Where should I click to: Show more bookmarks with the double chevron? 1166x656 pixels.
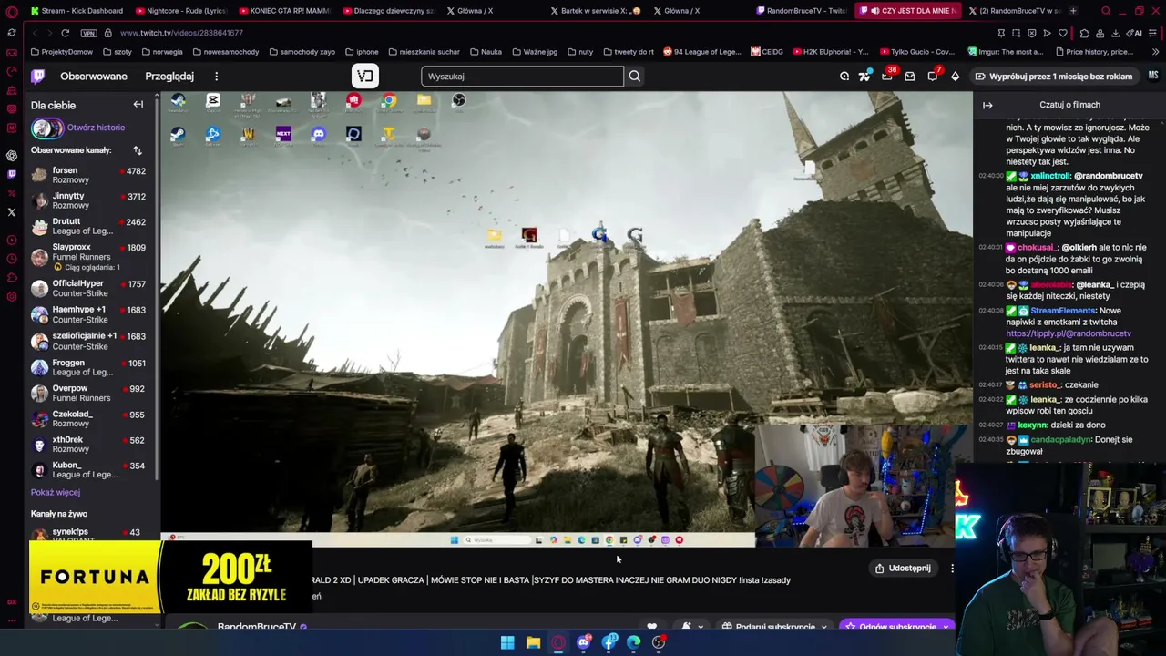coord(1154,52)
